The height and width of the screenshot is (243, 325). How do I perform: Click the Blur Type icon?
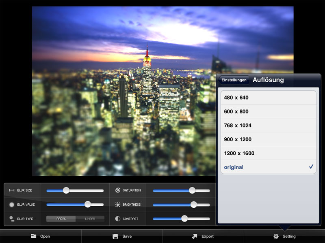point(11,219)
